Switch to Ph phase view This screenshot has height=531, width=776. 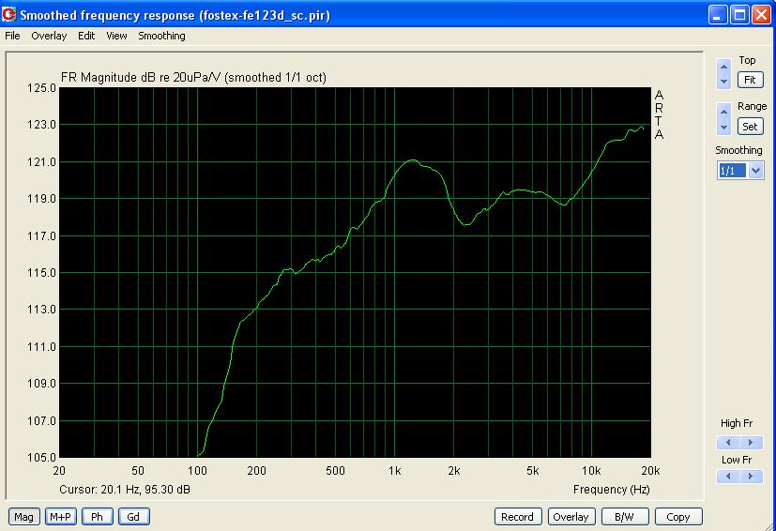click(97, 517)
